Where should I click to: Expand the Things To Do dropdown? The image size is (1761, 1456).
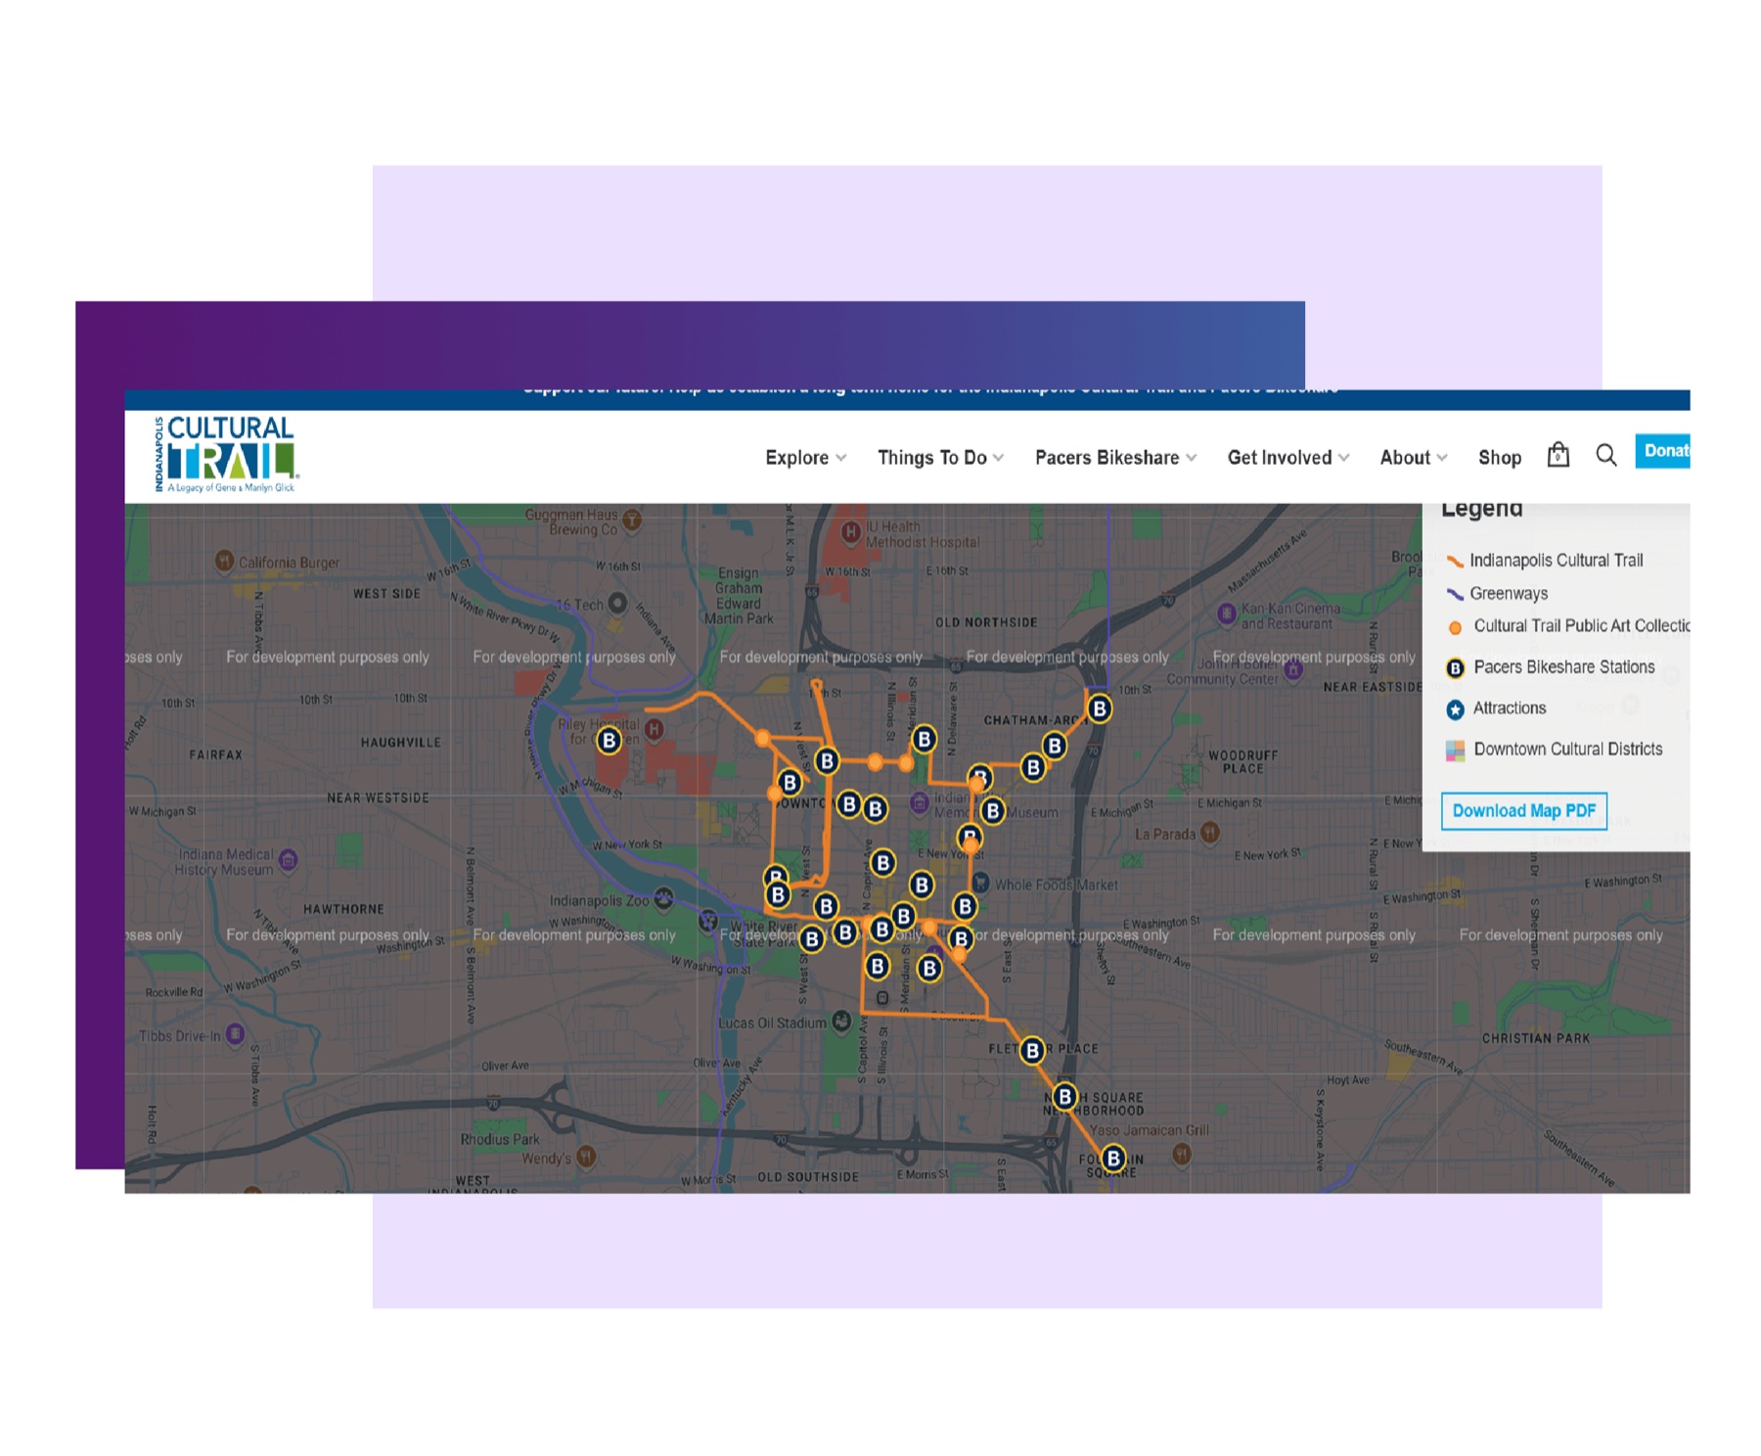[941, 458]
